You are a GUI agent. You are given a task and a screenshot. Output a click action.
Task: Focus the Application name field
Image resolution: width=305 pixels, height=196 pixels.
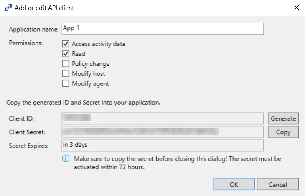163,29
